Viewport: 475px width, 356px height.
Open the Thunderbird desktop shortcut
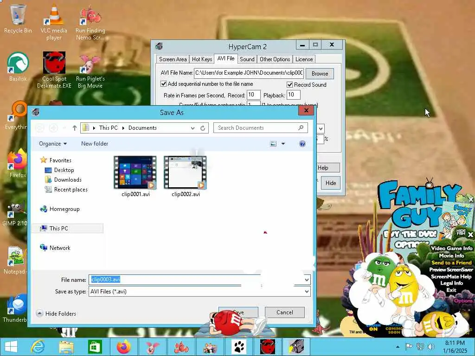[15, 307]
